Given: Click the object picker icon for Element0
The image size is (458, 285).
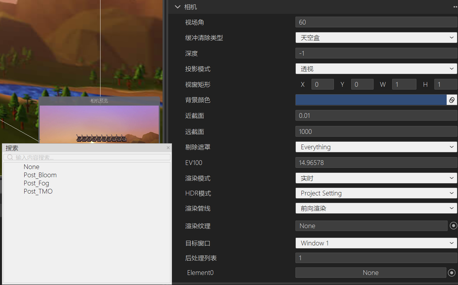Looking at the screenshot, I should click(452, 273).
